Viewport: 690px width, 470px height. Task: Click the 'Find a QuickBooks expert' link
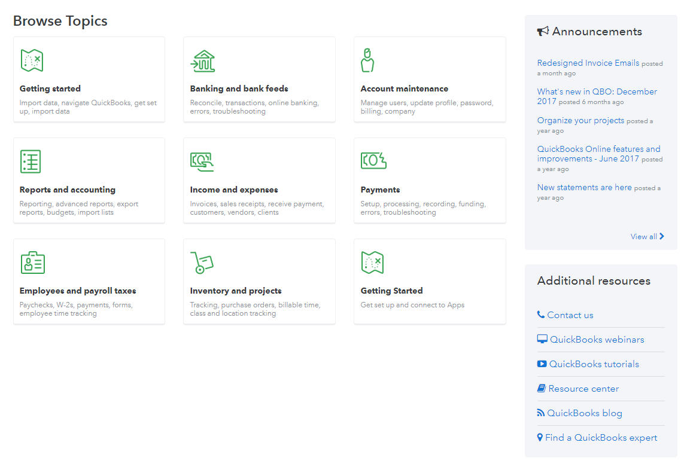coord(601,438)
